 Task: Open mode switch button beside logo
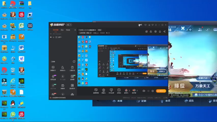pos(69,25)
